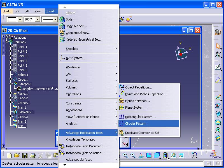
Task: Select Rectangular Pattern menu entry
Action: pyautogui.click(x=140, y=117)
